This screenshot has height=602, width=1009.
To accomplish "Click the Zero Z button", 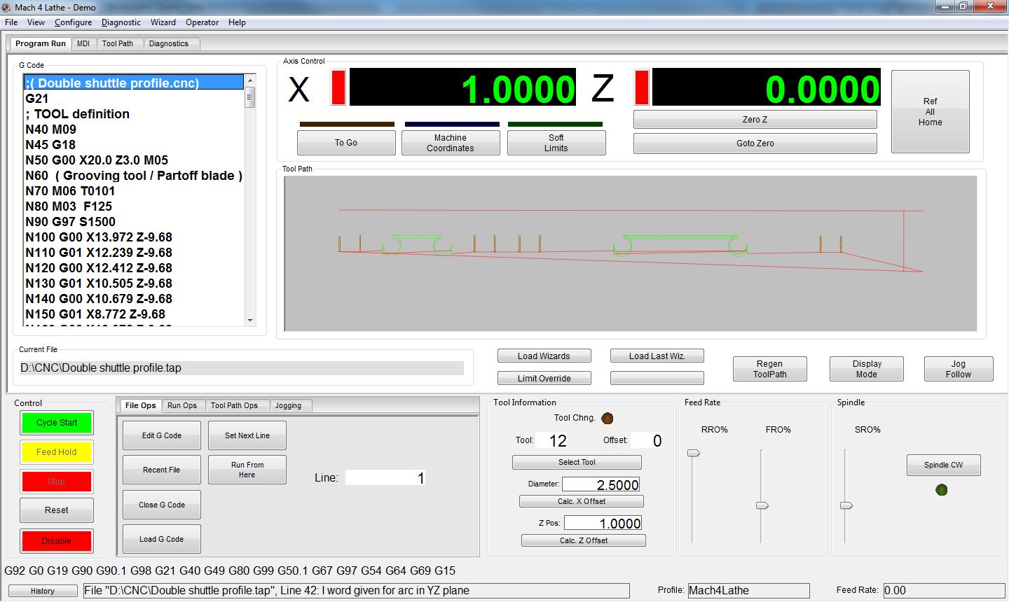I will coord(755,120).
